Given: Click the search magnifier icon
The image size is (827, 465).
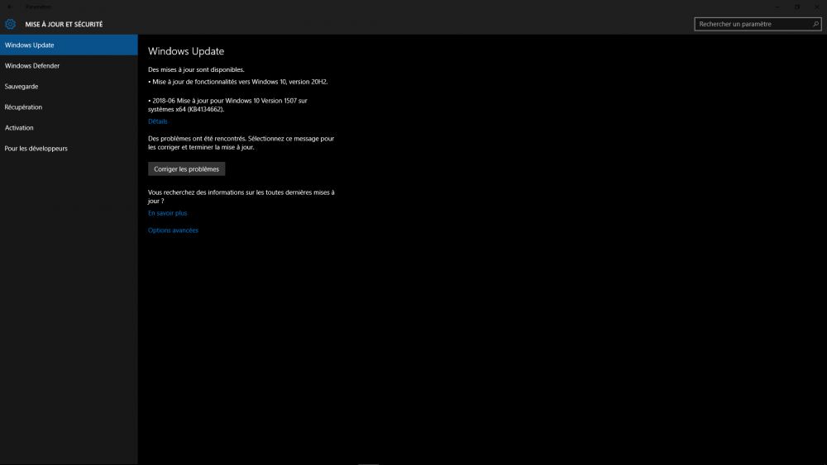Looking at the screenshot, I should point(815,24).
